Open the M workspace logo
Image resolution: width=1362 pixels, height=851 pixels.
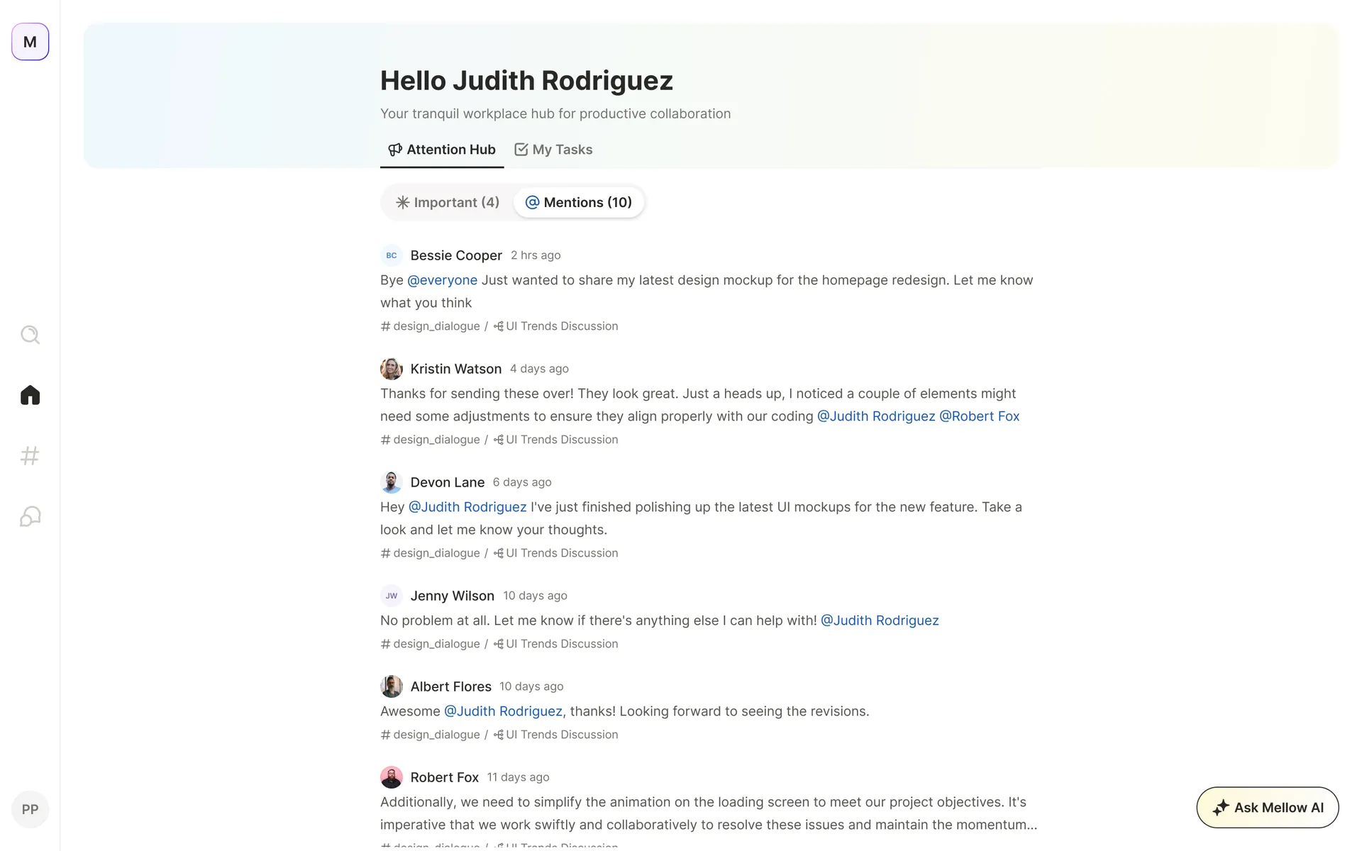(x=30, y=42)
